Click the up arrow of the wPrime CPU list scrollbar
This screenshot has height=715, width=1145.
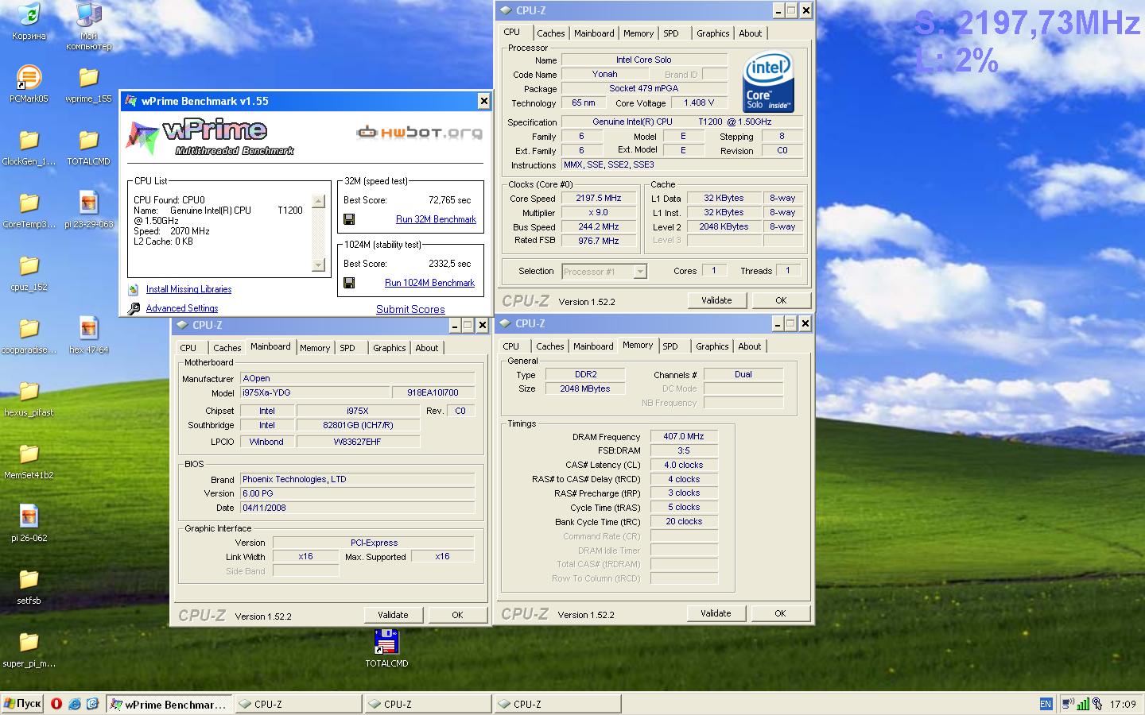319,202
